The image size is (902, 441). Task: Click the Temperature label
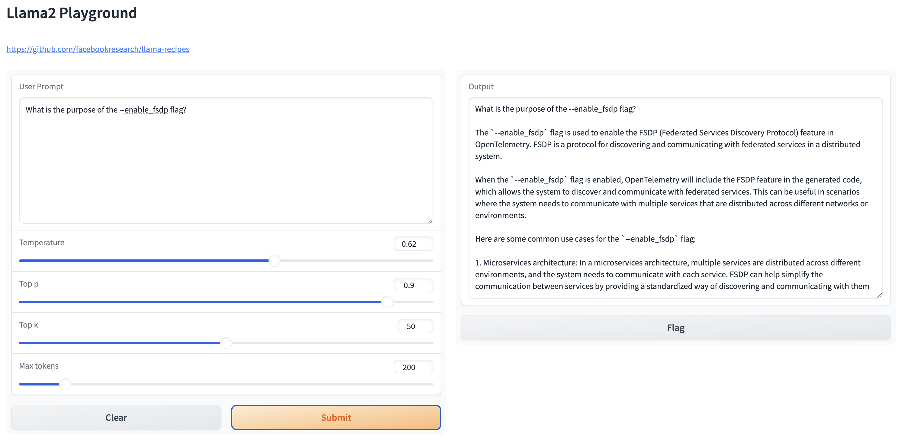(x=41, y=242)
